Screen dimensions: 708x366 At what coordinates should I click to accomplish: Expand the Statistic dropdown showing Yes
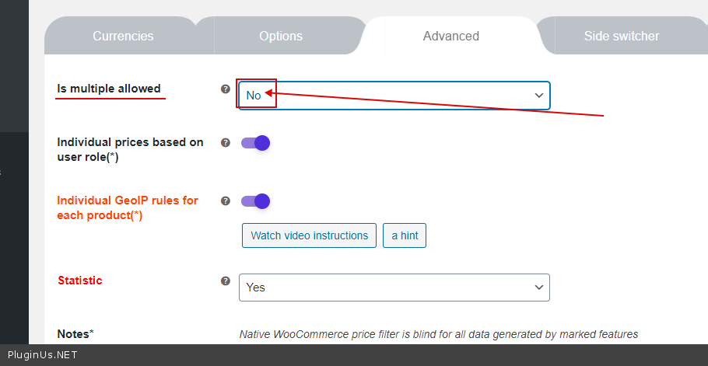394,288
